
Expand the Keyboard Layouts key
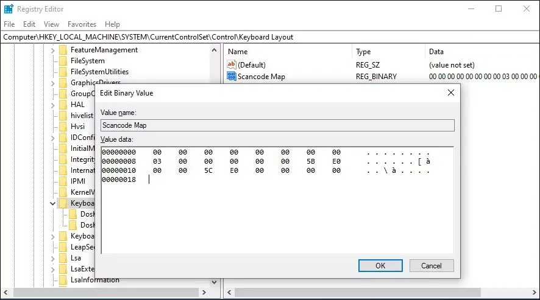pyautogui.click(x=52, y=237)
